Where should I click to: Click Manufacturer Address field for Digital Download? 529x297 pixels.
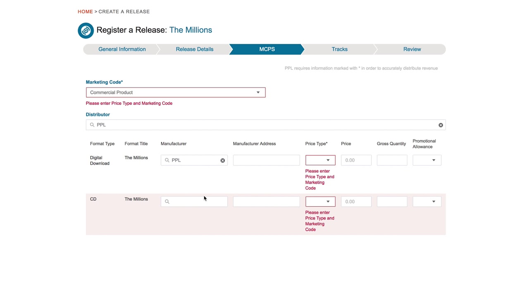tap(267, 160)
